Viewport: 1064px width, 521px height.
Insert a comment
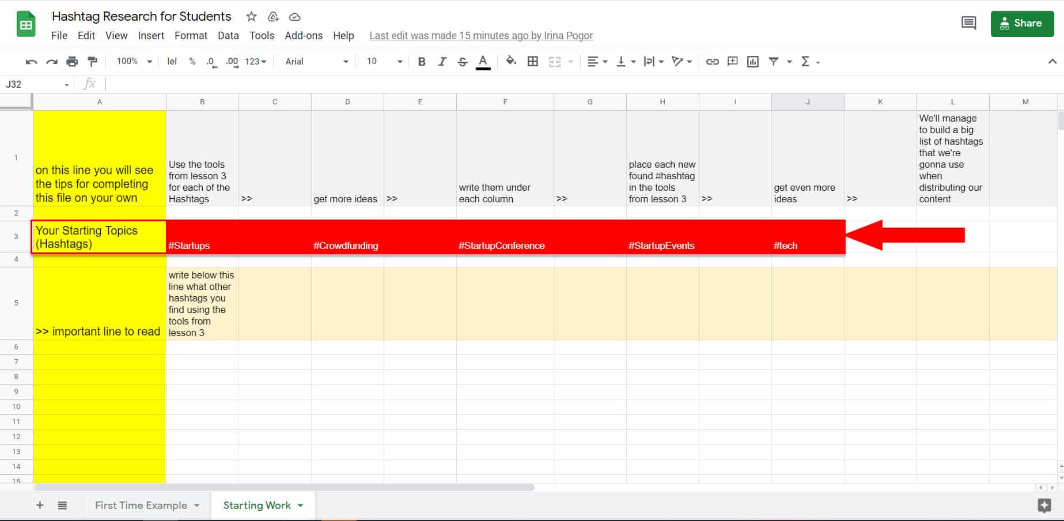coord(733,62)
